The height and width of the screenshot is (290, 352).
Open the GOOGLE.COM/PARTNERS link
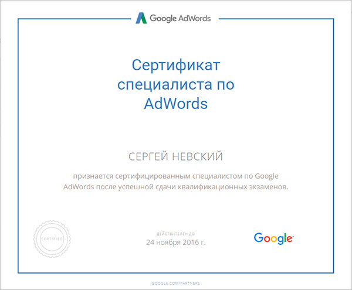pos(175,284)
